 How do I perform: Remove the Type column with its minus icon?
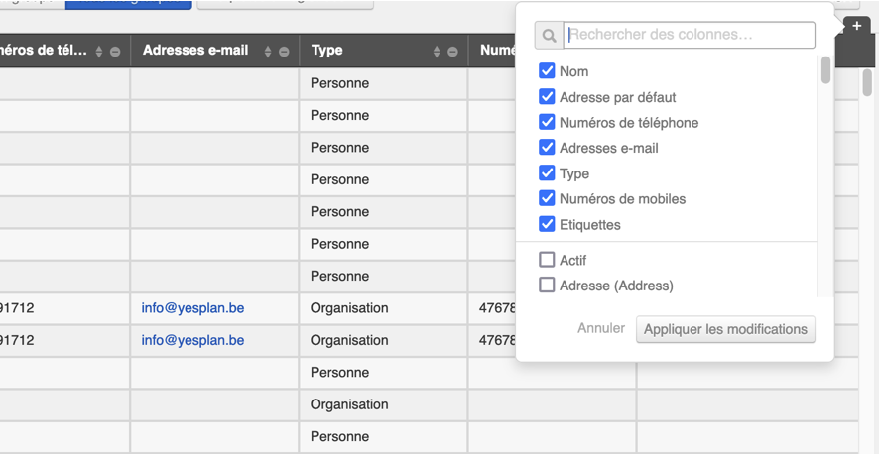click(x=452, y=52)
